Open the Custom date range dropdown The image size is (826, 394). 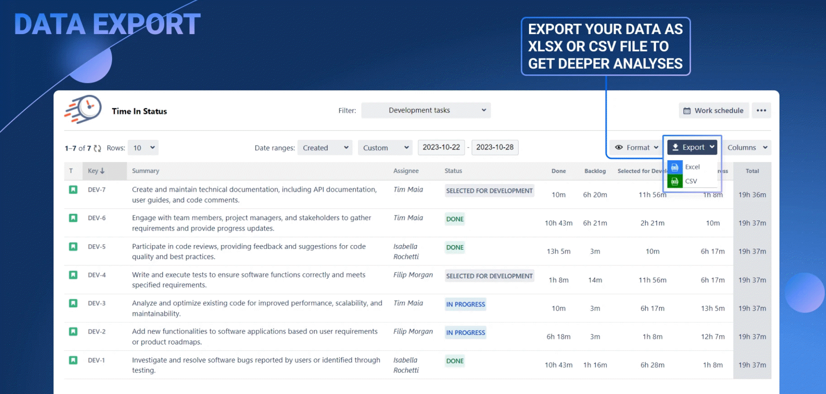[385, 148]
